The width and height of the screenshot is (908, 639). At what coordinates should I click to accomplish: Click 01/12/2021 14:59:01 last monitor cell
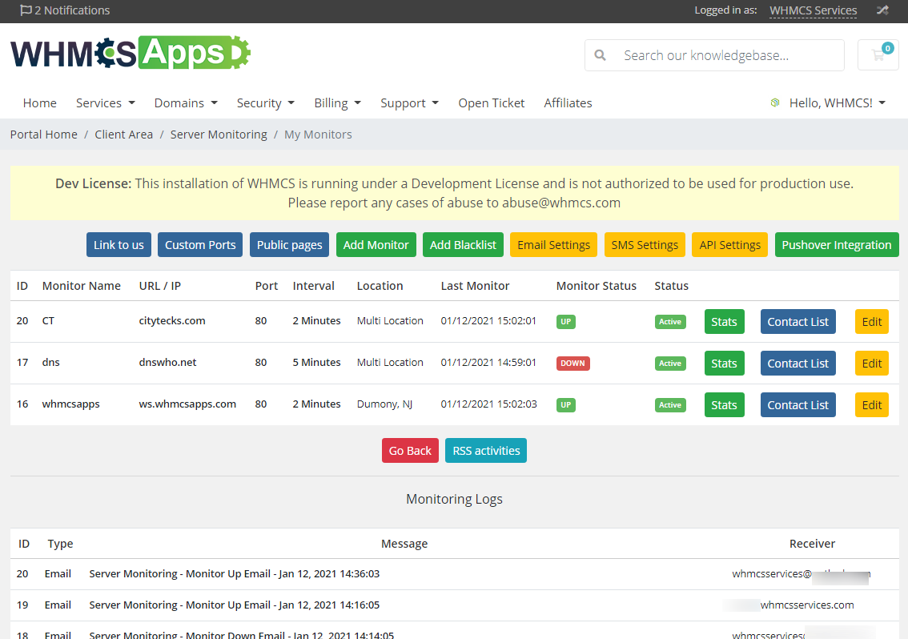pos(488,362)
